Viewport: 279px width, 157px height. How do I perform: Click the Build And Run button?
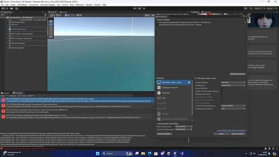tap(238, 134)
